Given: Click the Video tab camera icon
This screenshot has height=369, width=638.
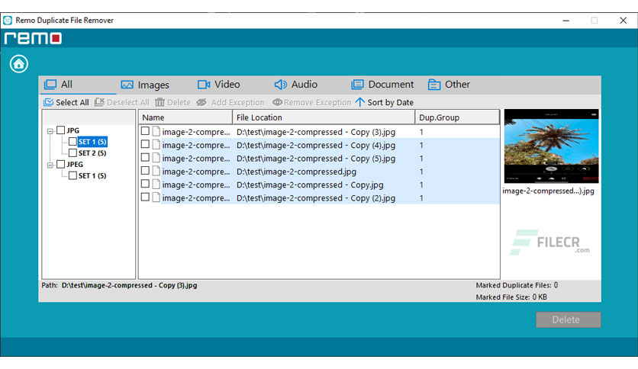Looking at the screenshot, I should tap(204, 85).
